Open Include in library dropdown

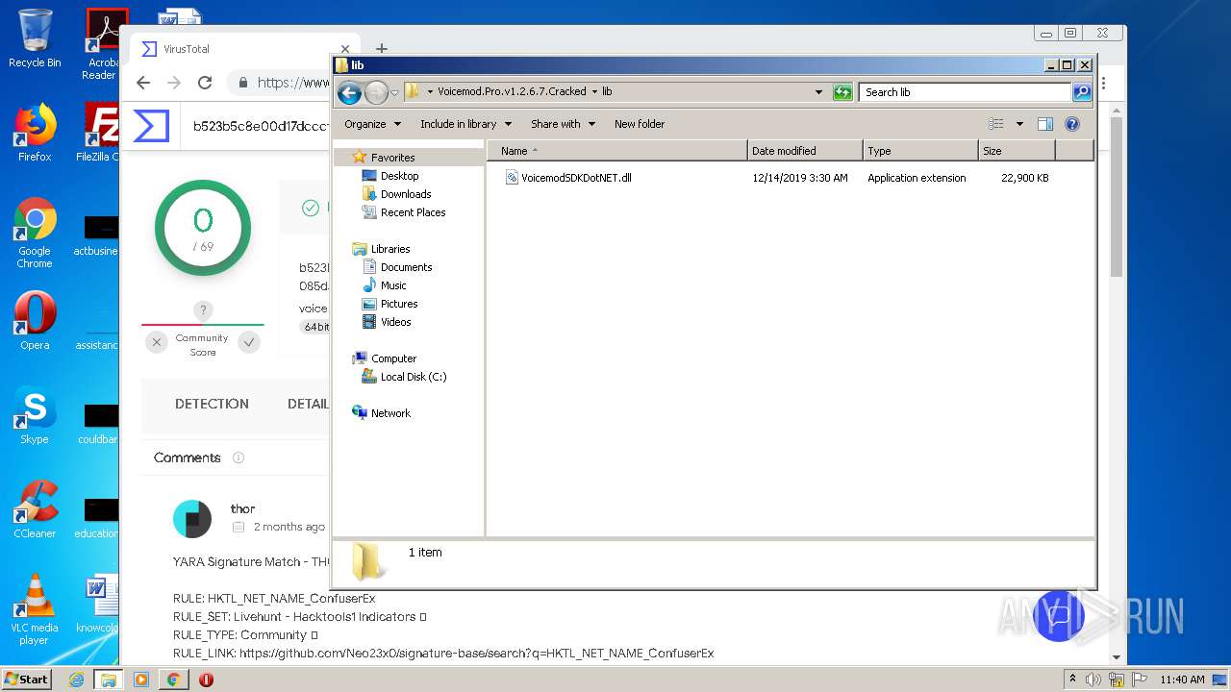pos(465,124)
